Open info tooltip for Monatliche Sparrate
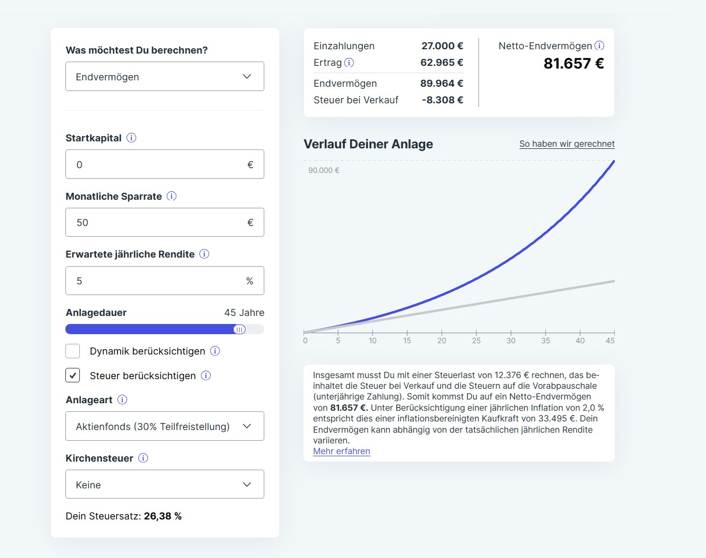The width and height of the screenshot is (706, 558). pos(172,196)
